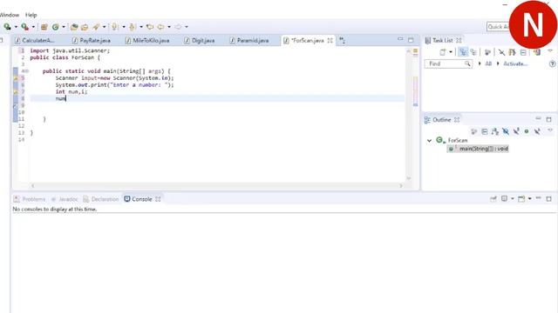The height and width of the screenshot is (313, 558).
Task: Click the New Java Package toolbar icon
Action: point(44,27)
